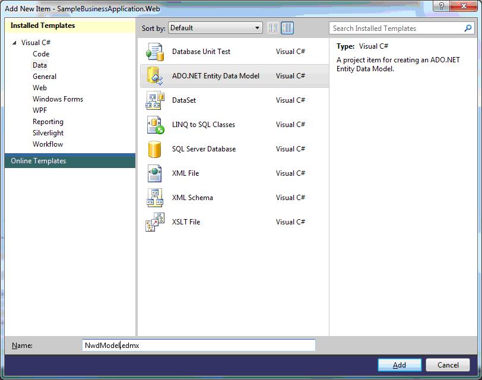Select the DataSet template icon

tap(155, 100)
